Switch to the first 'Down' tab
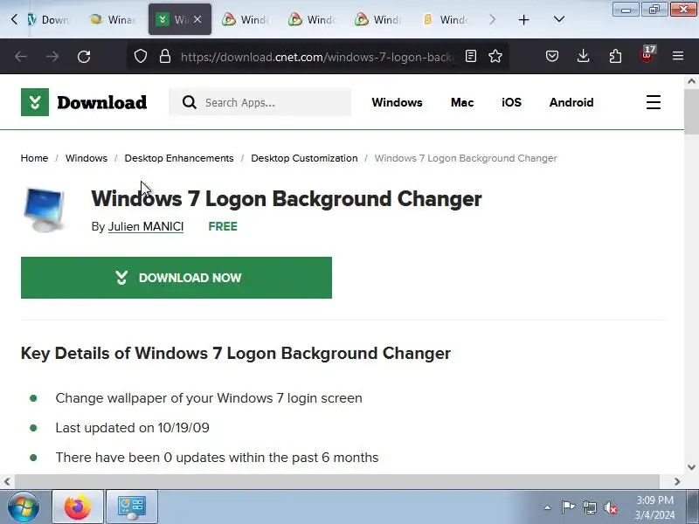 pyautogui.click(x=49, y=19)
